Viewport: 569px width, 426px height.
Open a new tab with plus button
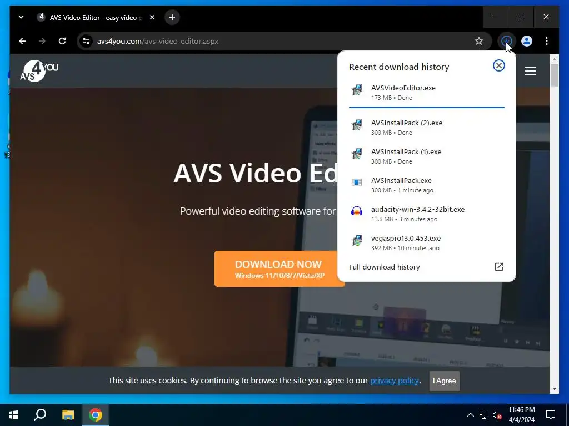172,17
